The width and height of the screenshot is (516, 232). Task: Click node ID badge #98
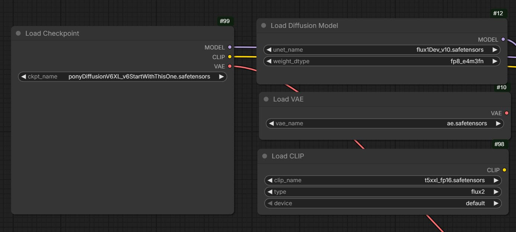500,144
